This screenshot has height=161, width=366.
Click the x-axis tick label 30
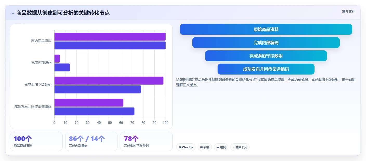coord(88,123)
